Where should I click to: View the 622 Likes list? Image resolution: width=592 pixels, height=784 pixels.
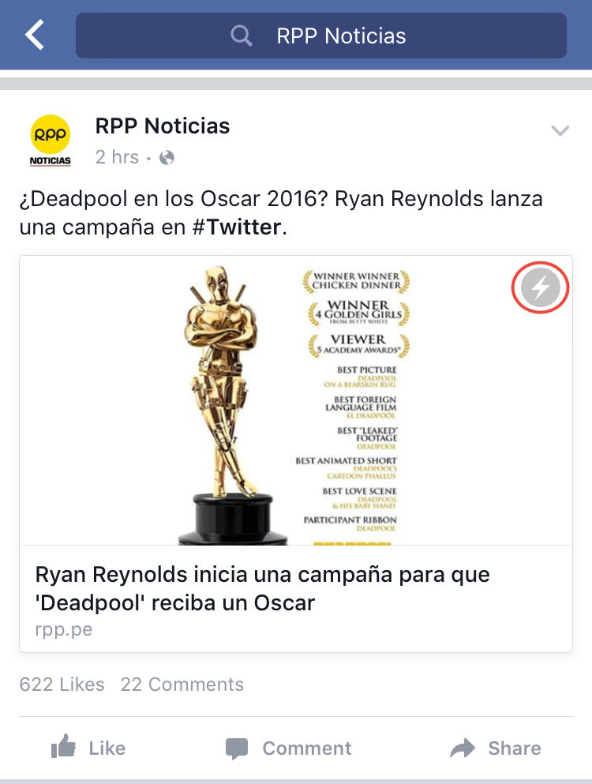(x=62, y=684)
